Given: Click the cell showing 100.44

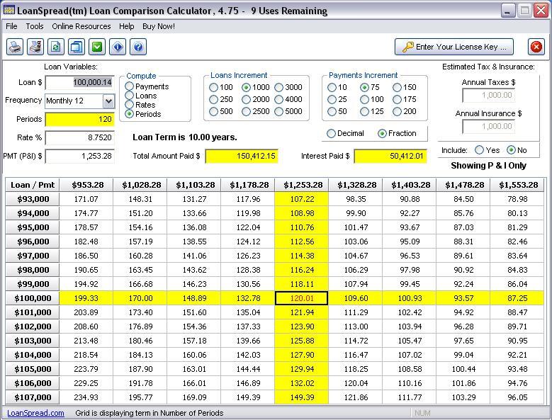Looking at the screenshot, I should (x=463, y=369).
